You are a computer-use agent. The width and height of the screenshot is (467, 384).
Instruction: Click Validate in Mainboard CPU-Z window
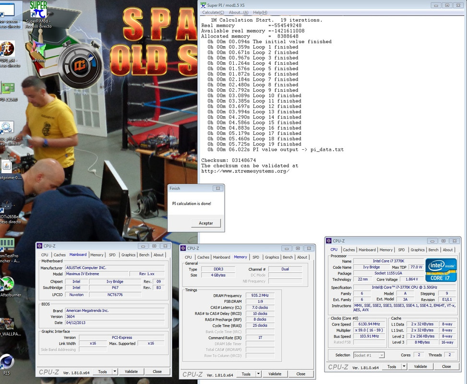131,372
